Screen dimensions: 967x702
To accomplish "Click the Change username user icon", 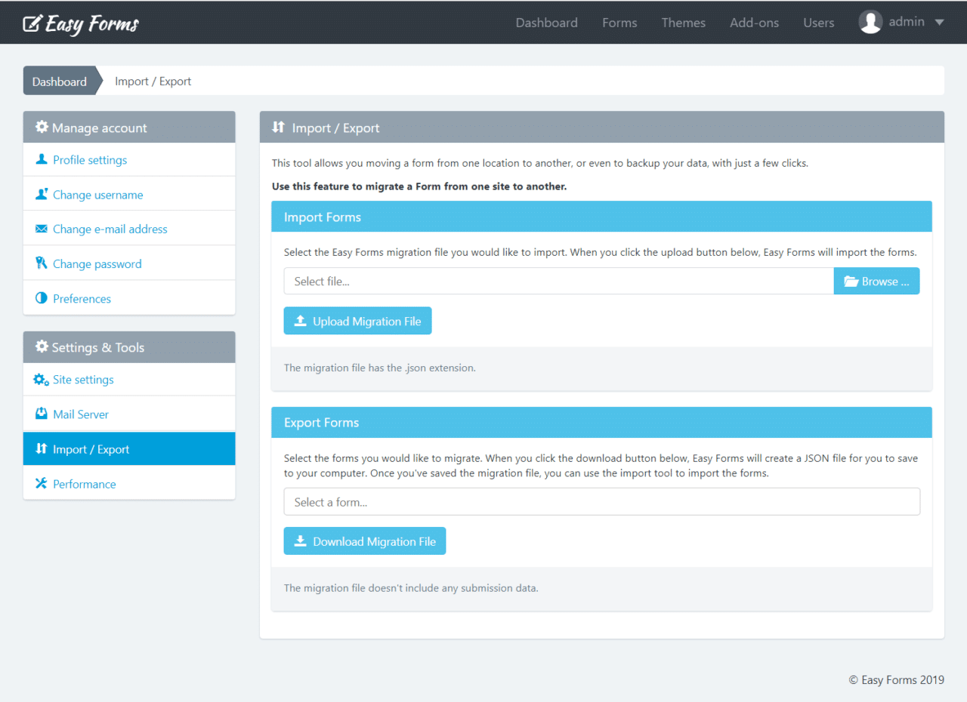I will tap(42, 194).
